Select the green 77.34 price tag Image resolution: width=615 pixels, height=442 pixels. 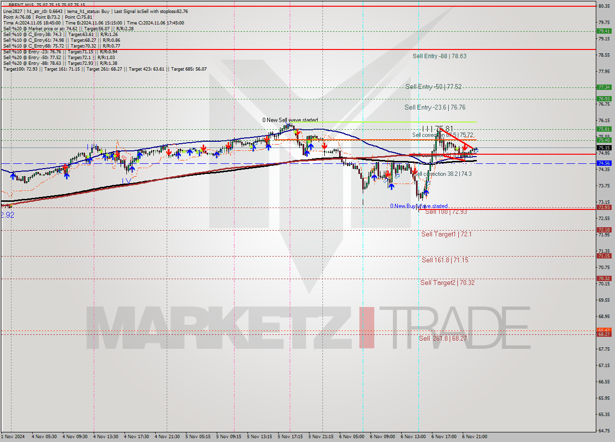[604, 87]
